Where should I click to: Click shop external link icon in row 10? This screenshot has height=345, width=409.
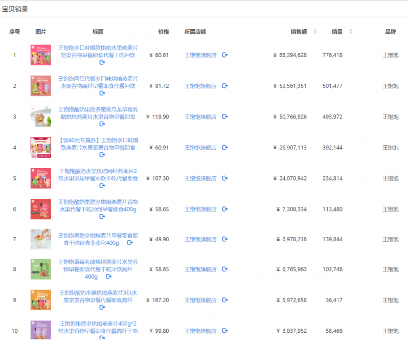tap(225, 331)
